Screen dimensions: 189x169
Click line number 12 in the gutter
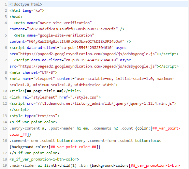click(x=5, y=103)
